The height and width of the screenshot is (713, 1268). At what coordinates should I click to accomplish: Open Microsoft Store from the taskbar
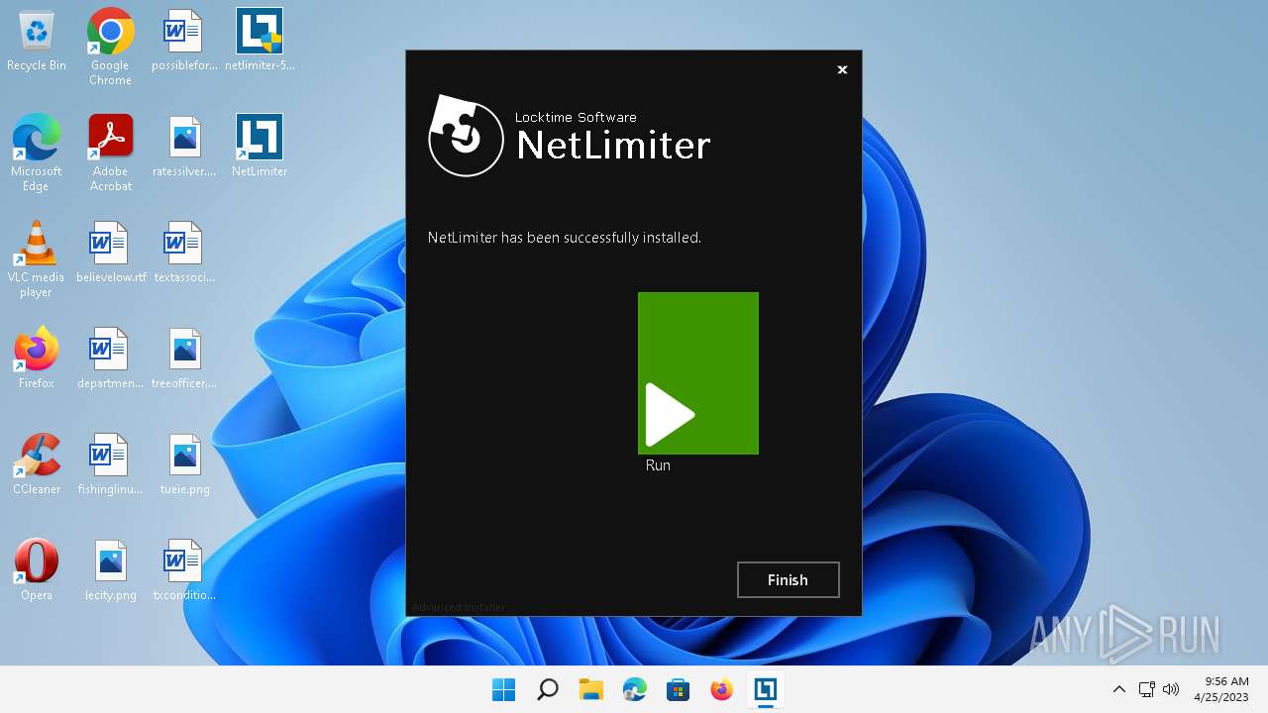(678, 689)
